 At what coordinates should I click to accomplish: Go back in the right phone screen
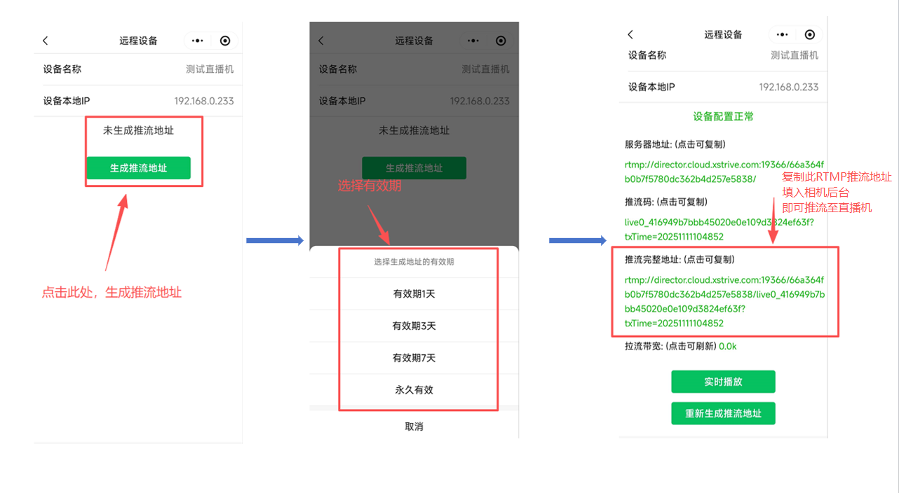(x=630, y=34)
